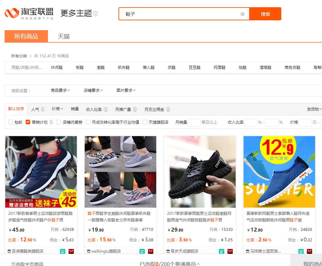
Task: Clear the search box with the x icon
Action: pyautogui.click(x=243, y=14)
